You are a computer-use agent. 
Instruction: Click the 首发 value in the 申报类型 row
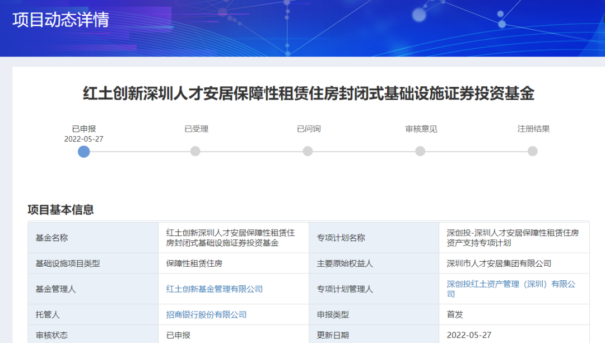coord(455,315)
